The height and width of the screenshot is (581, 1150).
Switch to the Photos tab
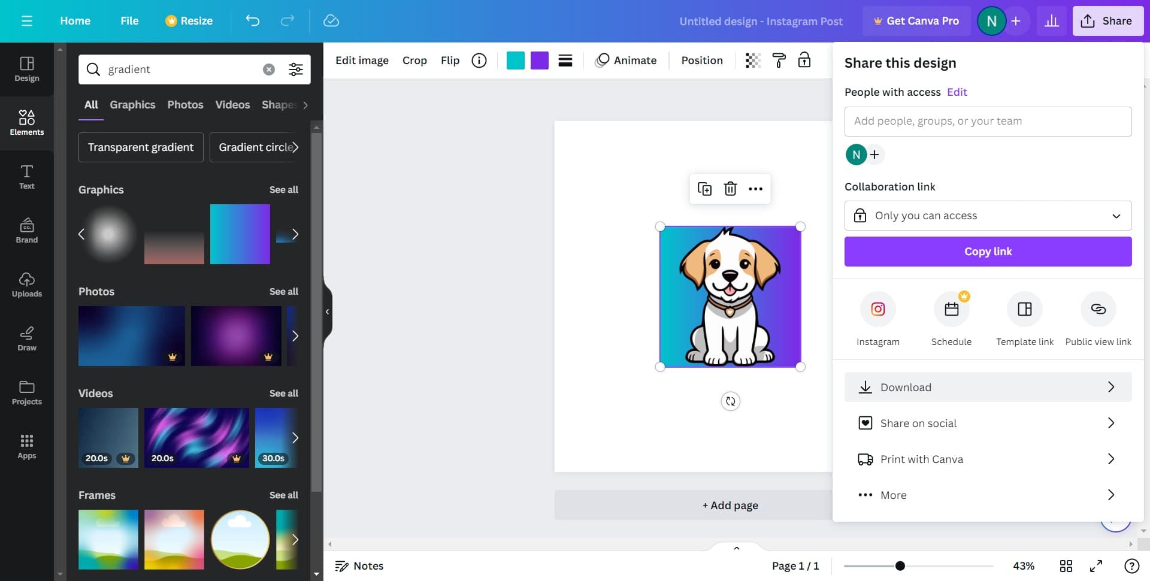click(x=185, y=104)
